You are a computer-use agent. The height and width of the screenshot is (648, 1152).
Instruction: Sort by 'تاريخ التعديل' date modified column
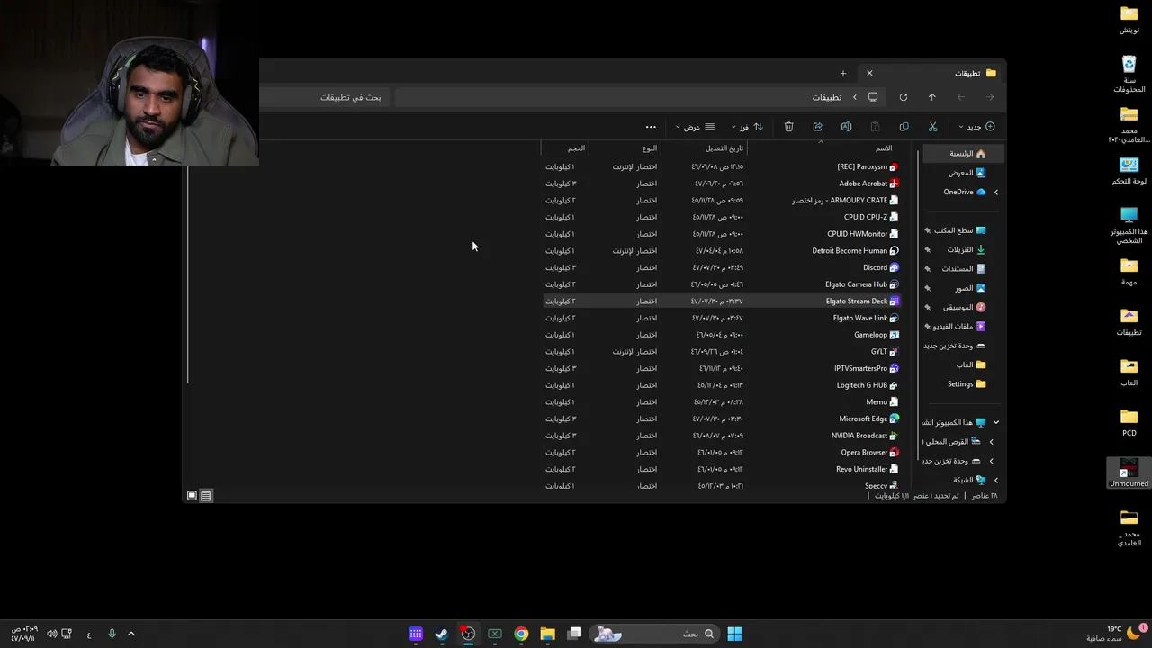pos(724,148)
